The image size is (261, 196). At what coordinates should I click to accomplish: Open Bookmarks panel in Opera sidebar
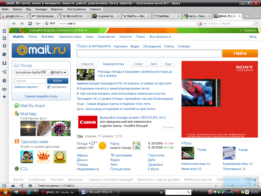(4, 31)
